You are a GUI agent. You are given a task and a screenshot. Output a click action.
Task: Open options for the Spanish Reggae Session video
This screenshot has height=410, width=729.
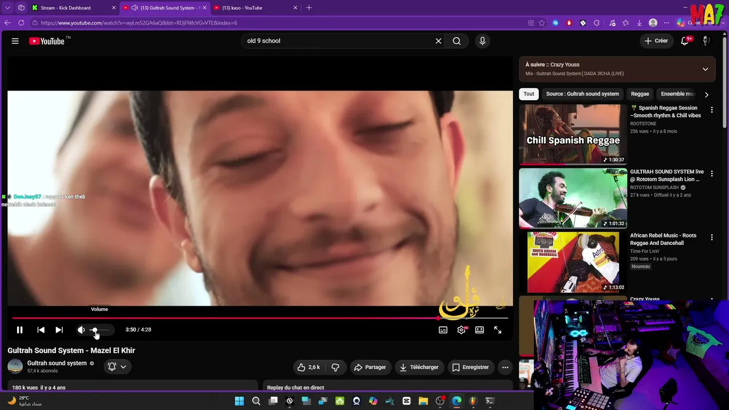click(x=711, y=109)
